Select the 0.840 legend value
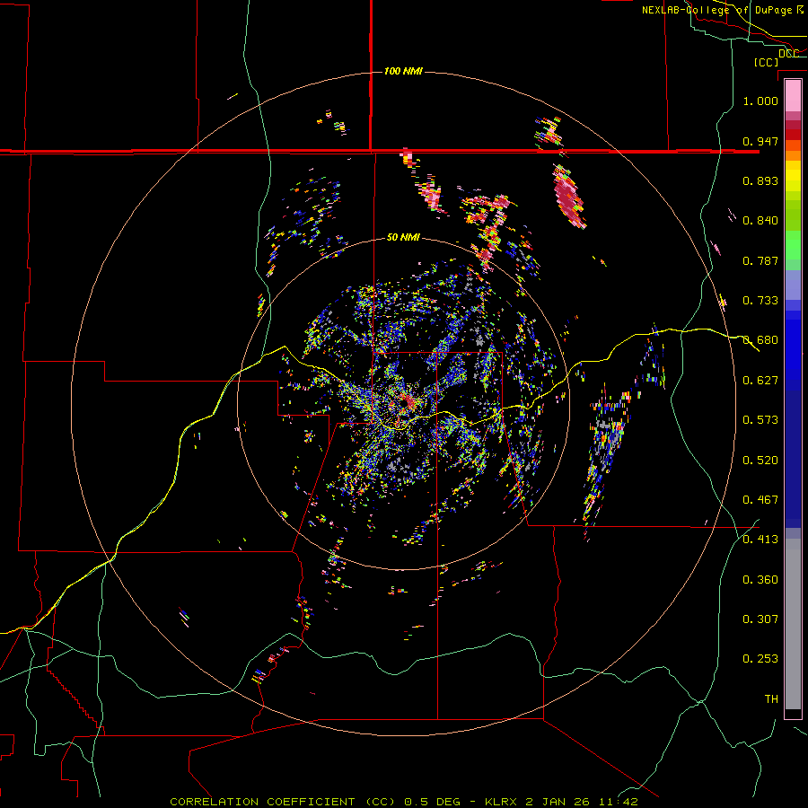Viewport: 808px width, 808px height. click(760, 221)
